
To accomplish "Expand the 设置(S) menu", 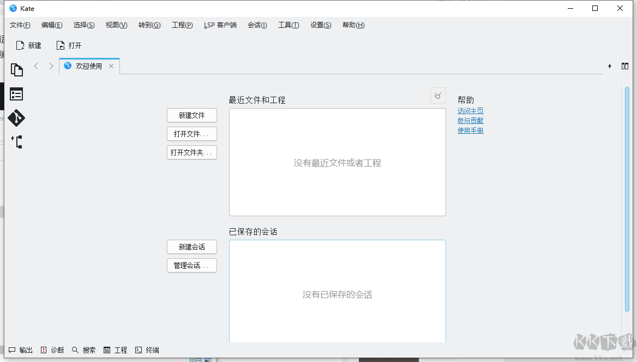I will click(x=321, y=25).
